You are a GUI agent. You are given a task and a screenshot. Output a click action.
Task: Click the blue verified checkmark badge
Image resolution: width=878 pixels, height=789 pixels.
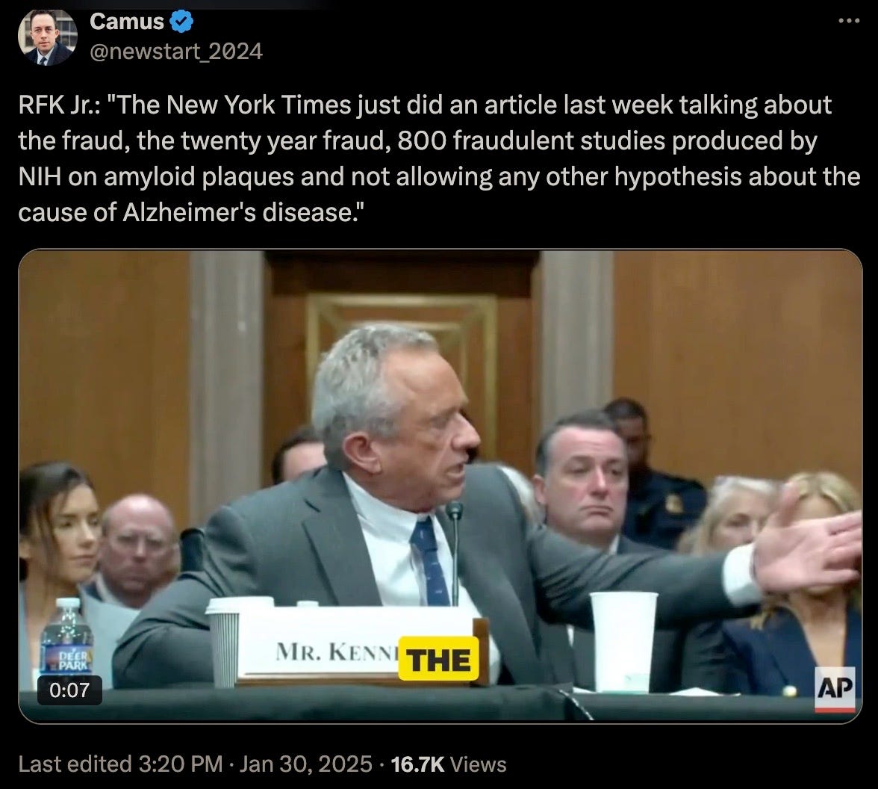[181, 22]
